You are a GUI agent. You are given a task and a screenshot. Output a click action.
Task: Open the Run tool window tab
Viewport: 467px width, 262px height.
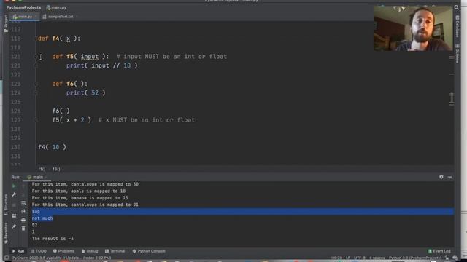[x=18, y=251]
